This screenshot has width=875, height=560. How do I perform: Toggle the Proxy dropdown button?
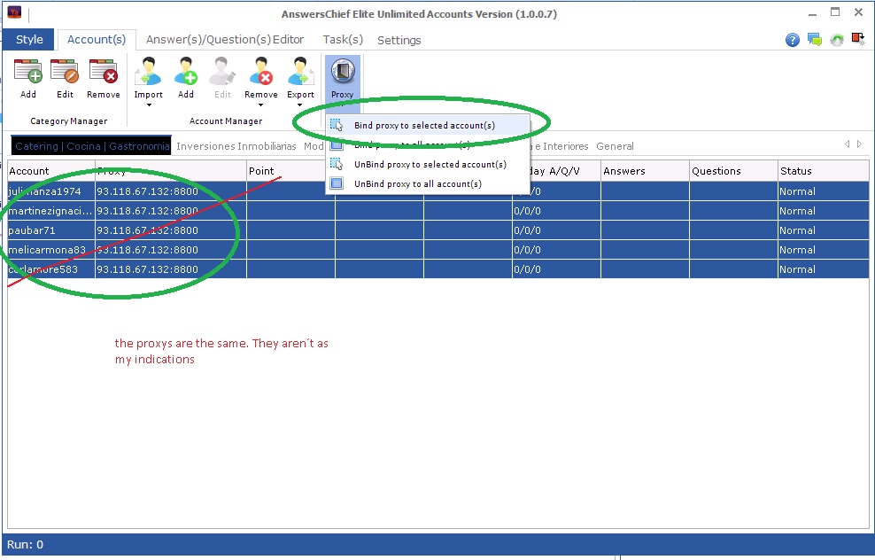pos(342,79)
